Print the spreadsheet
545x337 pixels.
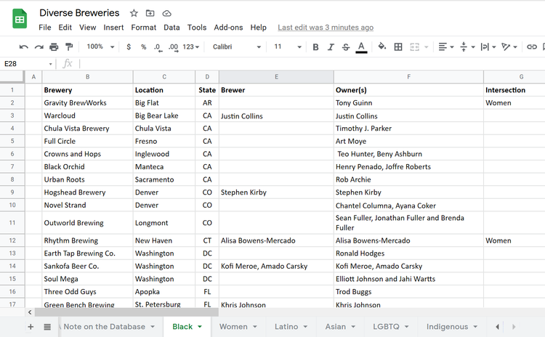click(54, 47)
